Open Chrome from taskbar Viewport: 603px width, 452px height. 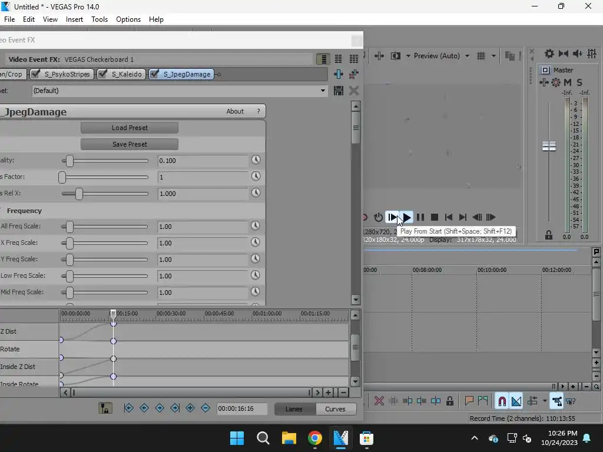pos(314,438)
